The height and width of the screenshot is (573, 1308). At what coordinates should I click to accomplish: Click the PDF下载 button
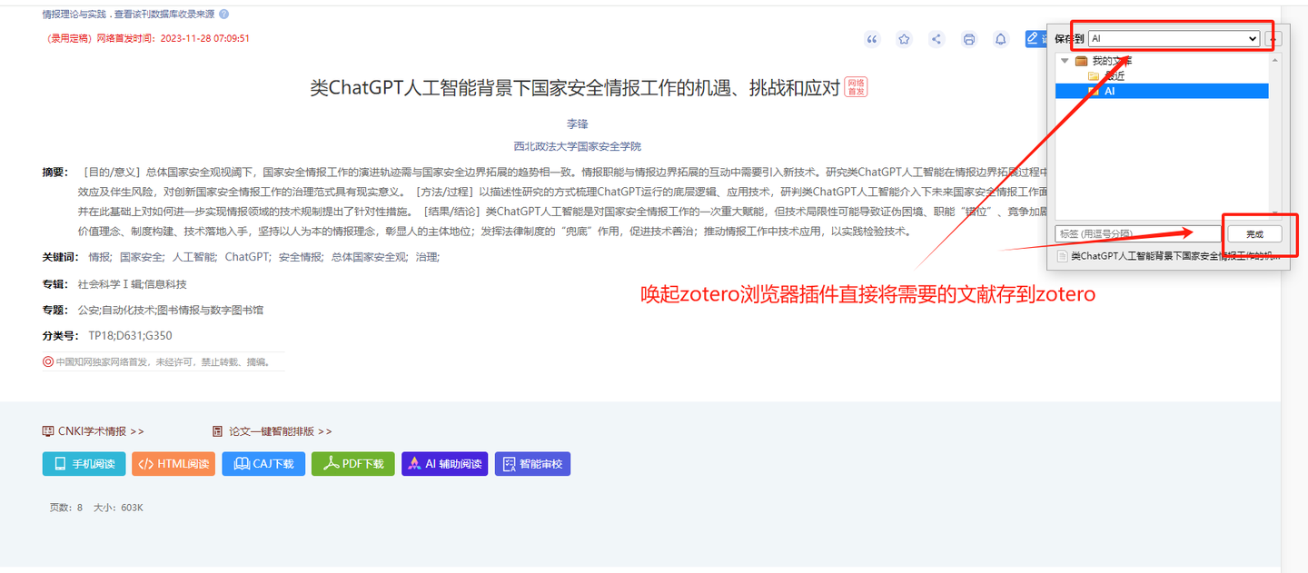pyautogui.click(x=353, y=464)
